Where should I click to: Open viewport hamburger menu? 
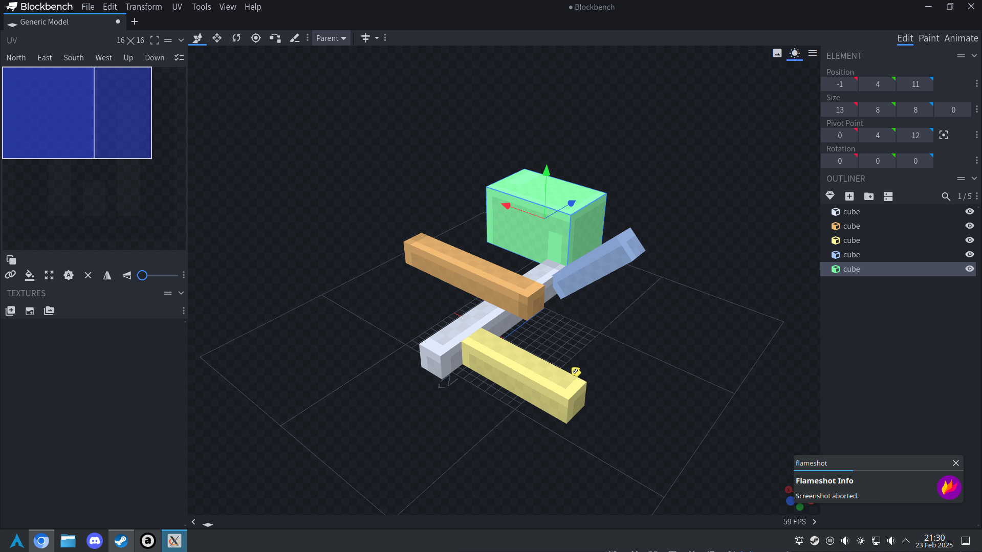click(813, 53)
